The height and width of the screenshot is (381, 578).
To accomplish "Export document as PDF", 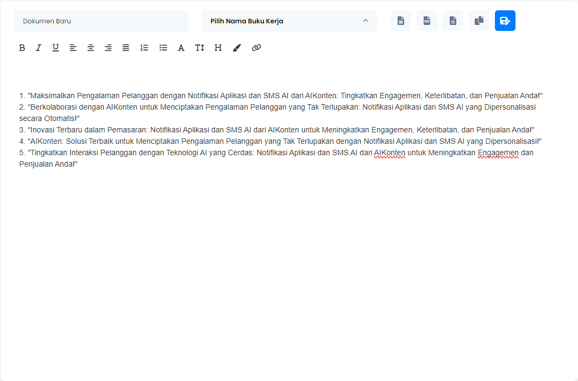I will coord(427,21).
